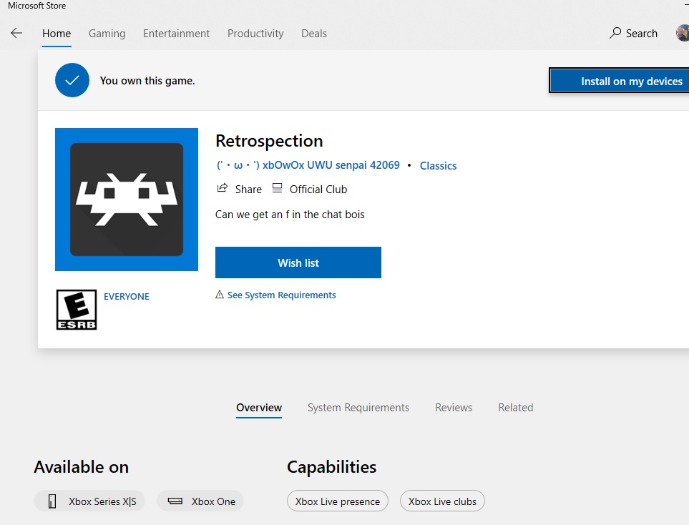Click the Retrospection app thumbnail
This screenshot has height=525, width=689.
(x=127, y=200)
